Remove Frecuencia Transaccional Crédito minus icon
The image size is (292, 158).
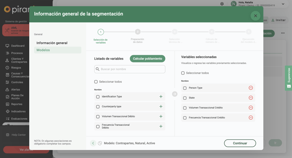pos(251,118)
